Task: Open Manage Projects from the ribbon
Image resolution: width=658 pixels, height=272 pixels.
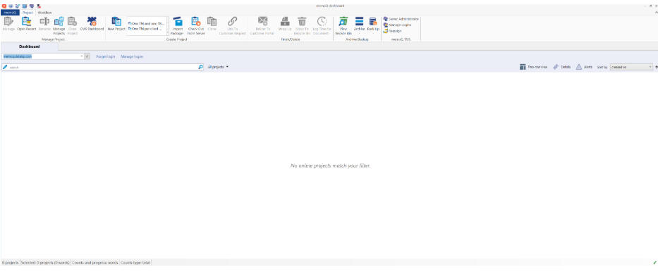Action: click(59, 25)
